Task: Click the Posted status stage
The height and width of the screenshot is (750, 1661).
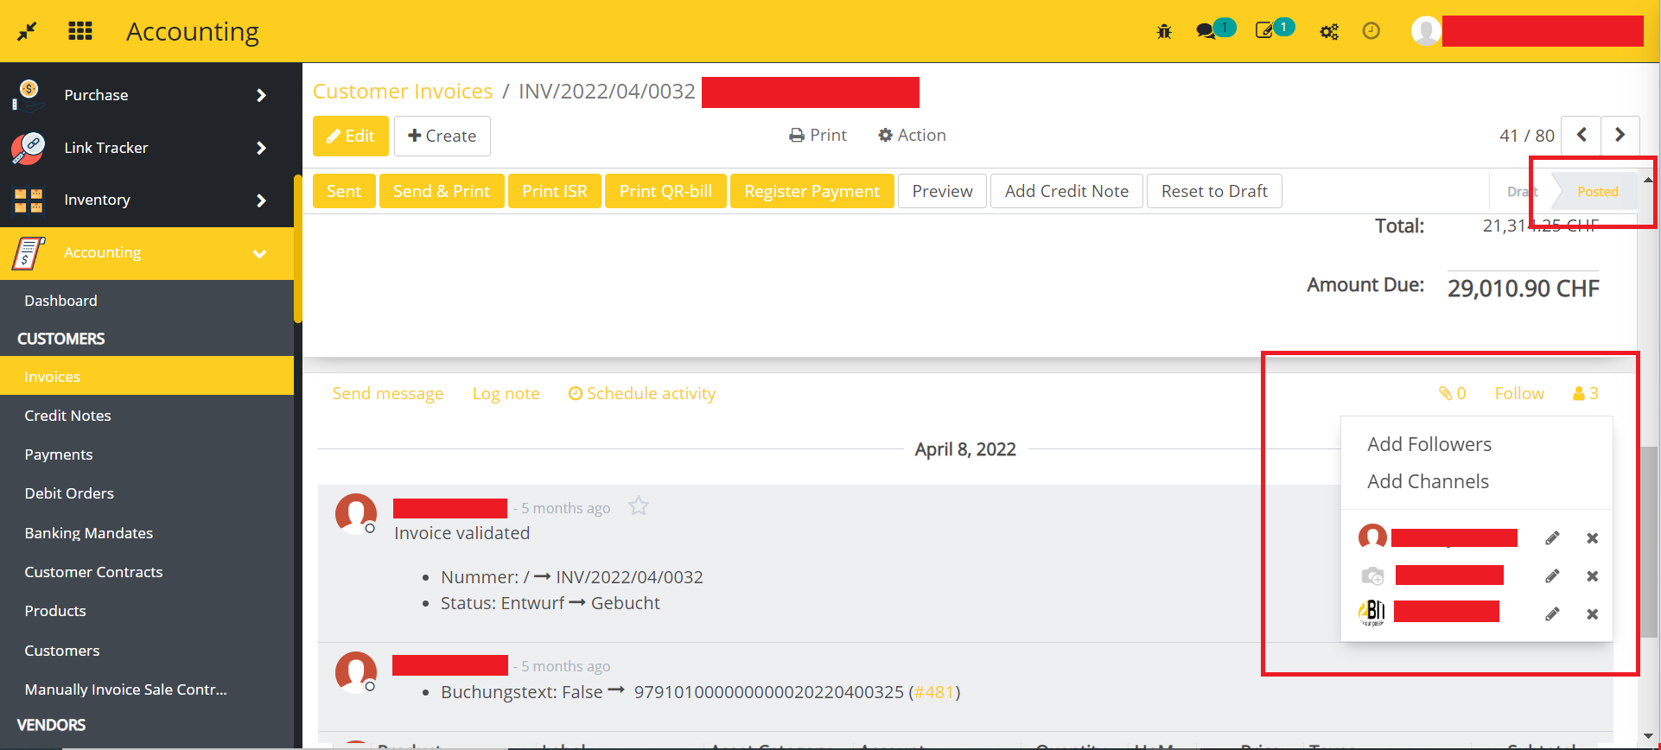Action: [x=1597, y=192]
